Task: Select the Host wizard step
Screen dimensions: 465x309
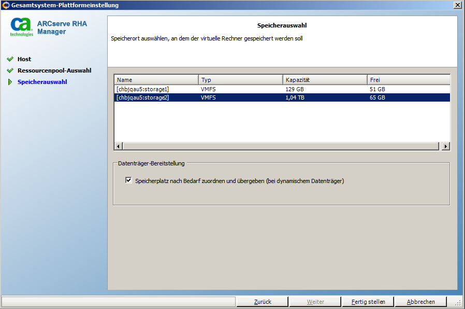Action: (x=24, y=59)
